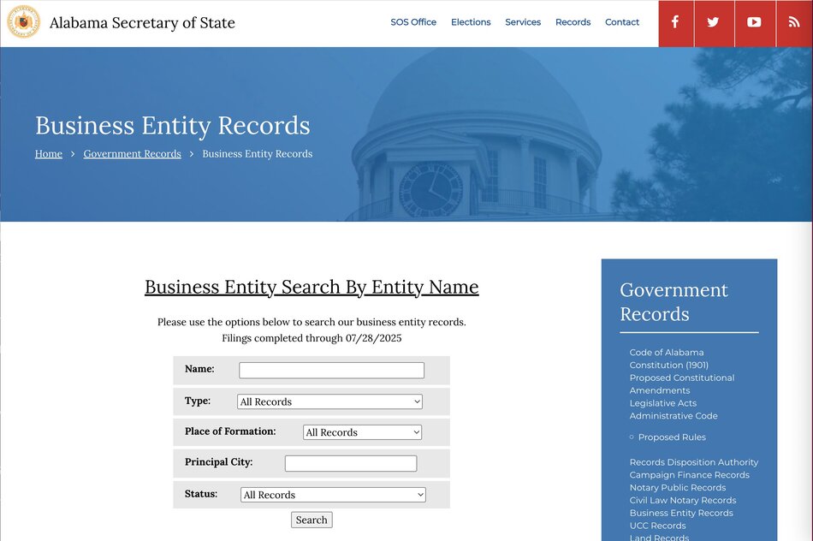Follow the Government Records breadcrumb link
Viewport: 813px width, 541px height.
click(132, 153)
